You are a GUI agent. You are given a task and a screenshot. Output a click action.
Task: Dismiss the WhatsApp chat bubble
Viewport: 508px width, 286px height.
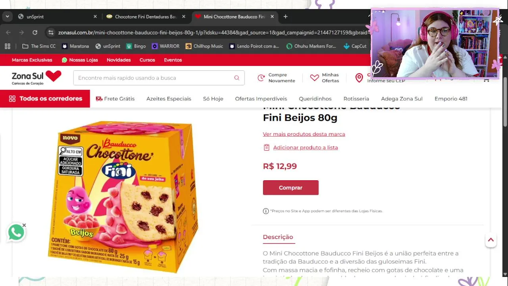click(x=24, y=225)
